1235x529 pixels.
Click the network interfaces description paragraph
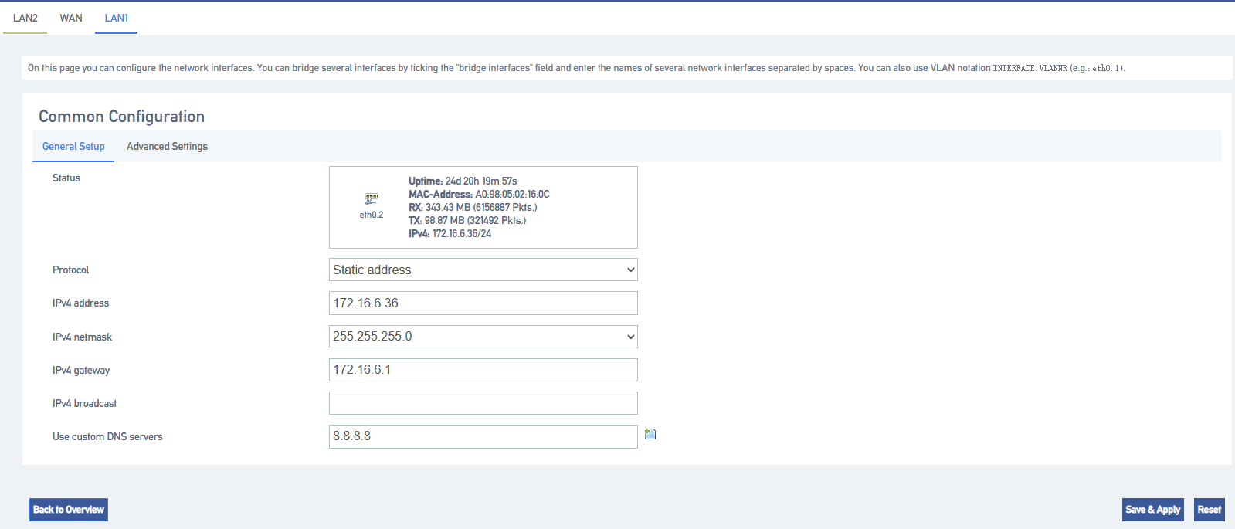coord(576,68)
